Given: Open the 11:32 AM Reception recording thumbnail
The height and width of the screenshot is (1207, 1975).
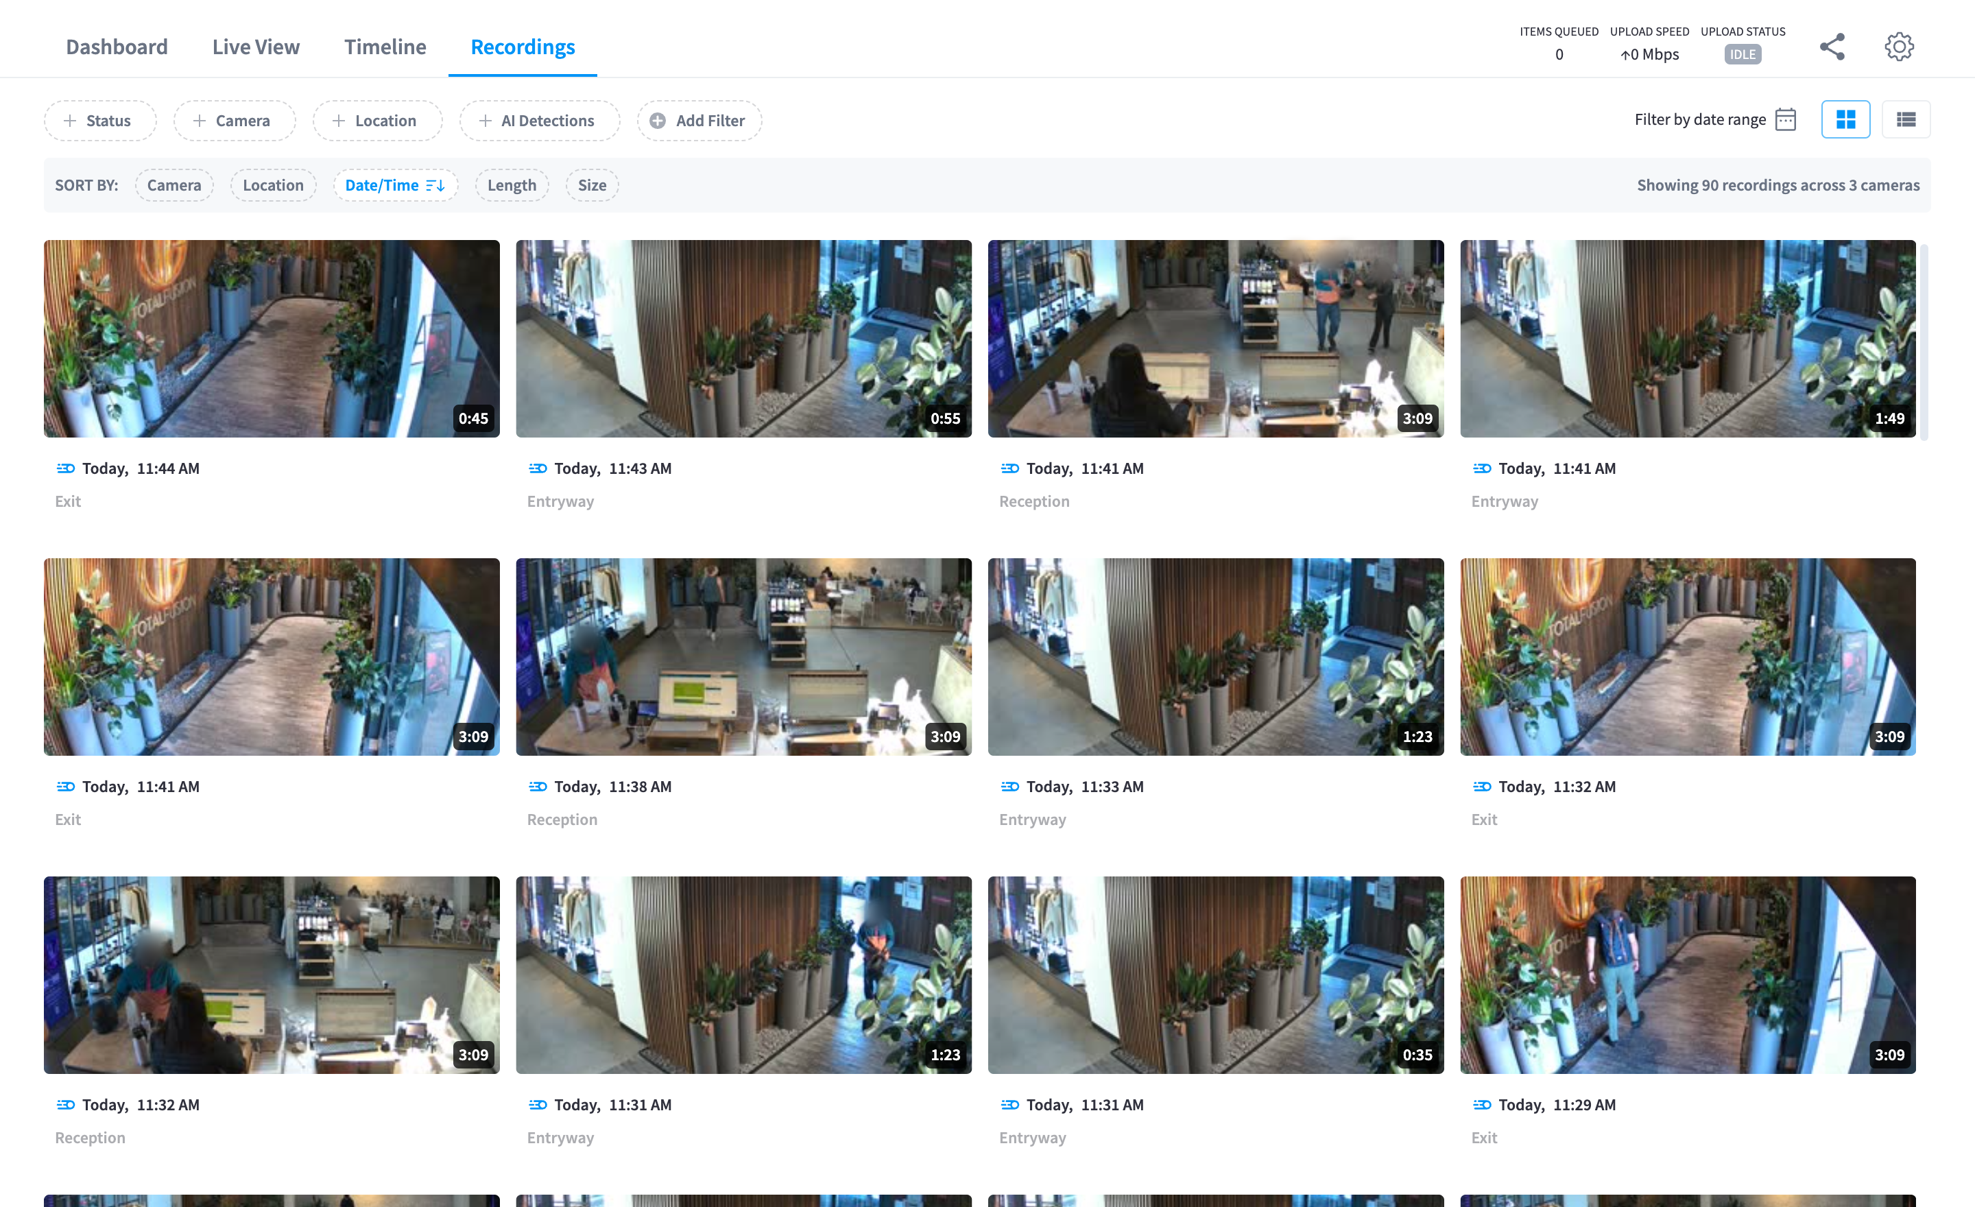Looking at the screenshot, I should pyautogui.click(x=272, y=975).
